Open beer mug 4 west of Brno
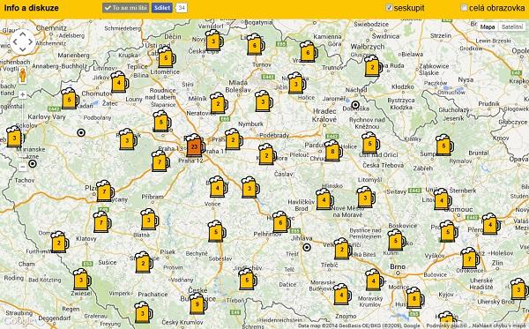Screen dimensions: 529x329 [374, 280]
